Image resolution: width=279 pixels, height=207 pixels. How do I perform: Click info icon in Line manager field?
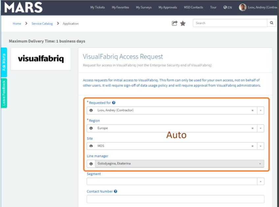click(91, 164)
